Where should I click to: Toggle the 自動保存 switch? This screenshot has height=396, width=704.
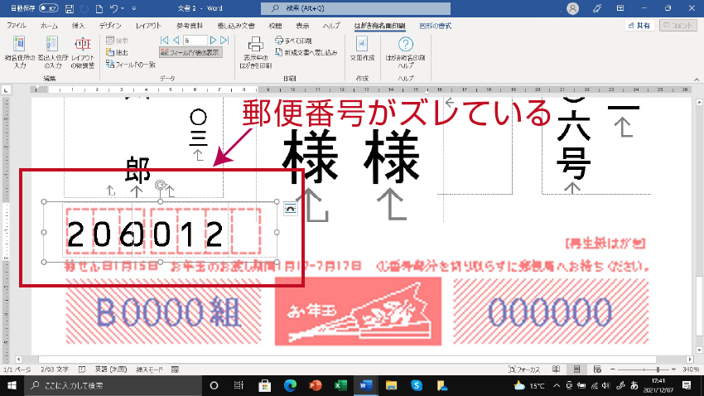coord(48,8)
